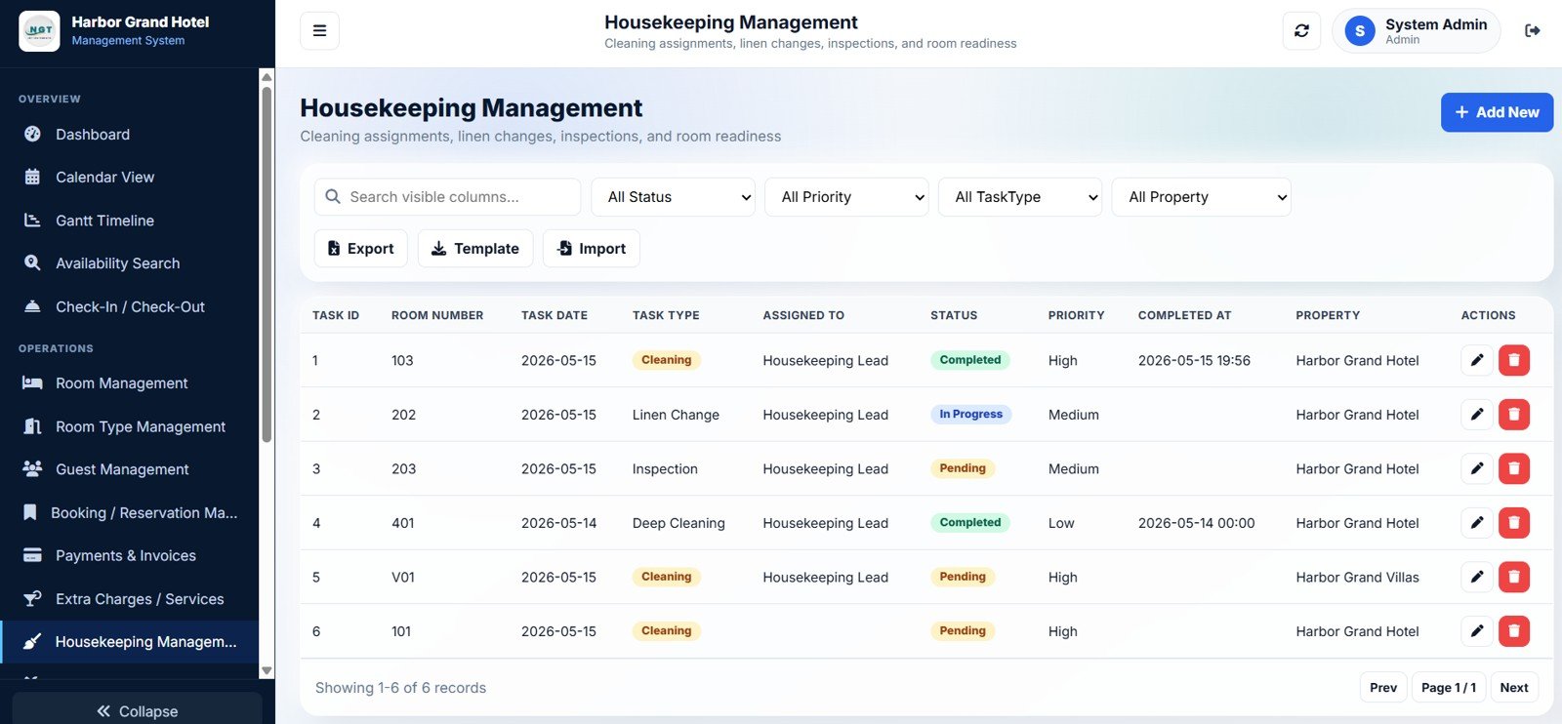Click Add New button
Screen dimensions: 1562x724
(x=1497, y=112)
